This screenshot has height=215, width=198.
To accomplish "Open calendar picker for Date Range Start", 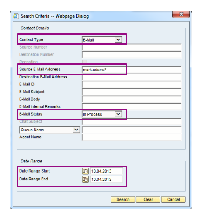I will point(85,171).
